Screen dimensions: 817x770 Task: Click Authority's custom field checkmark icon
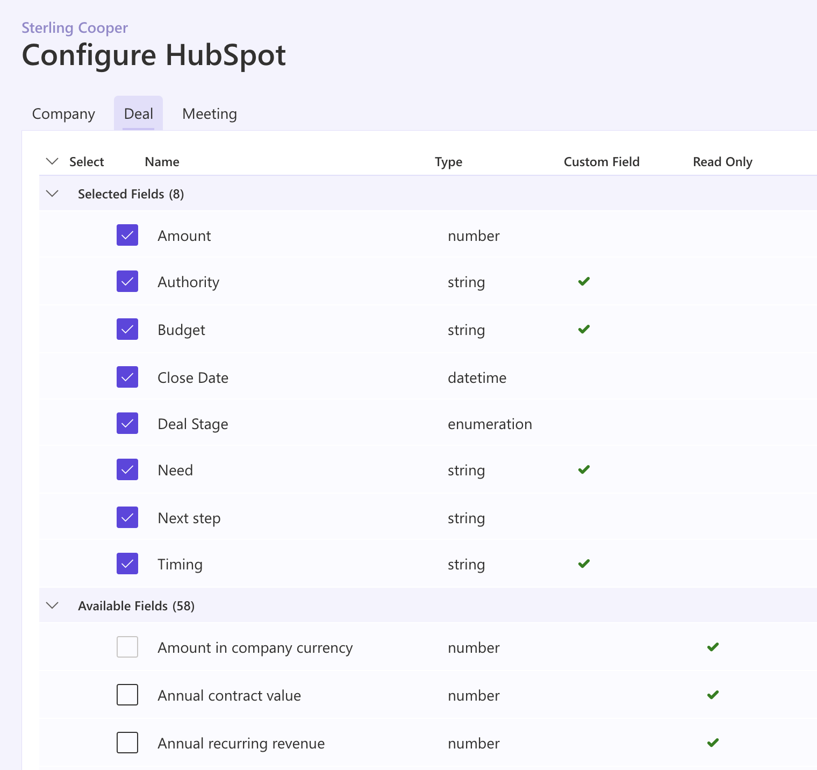pos(584,281)
